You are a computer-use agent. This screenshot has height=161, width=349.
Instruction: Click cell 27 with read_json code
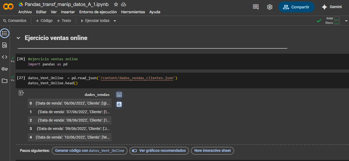(x=182, y=81)
